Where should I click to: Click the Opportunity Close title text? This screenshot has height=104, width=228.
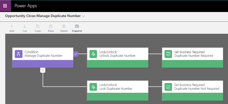[20, 16]
